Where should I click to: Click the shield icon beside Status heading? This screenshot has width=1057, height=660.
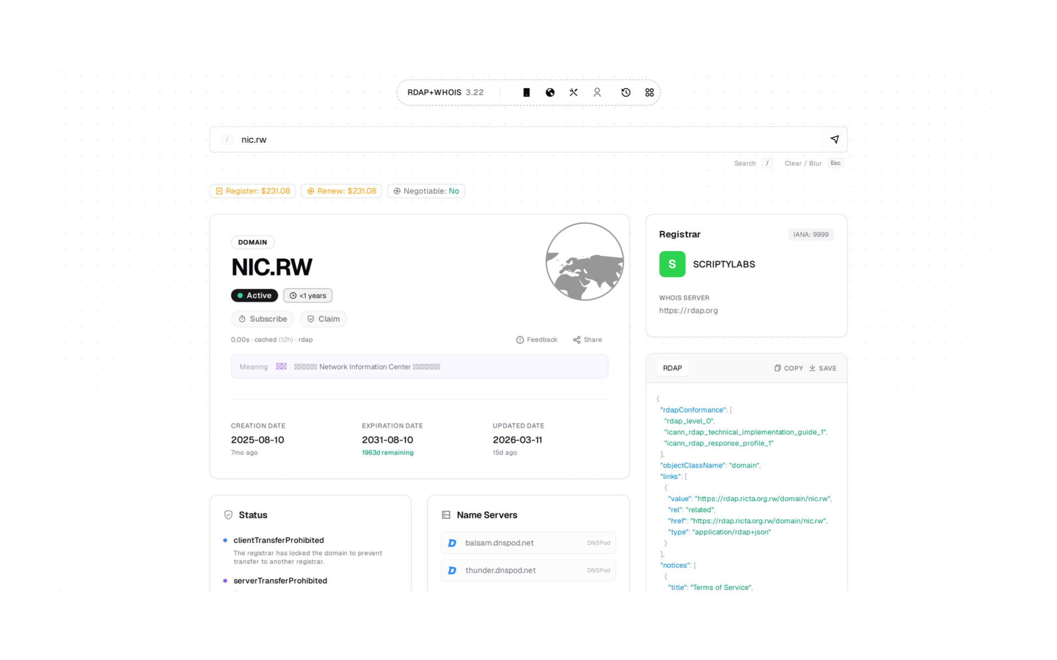point(228,515)
